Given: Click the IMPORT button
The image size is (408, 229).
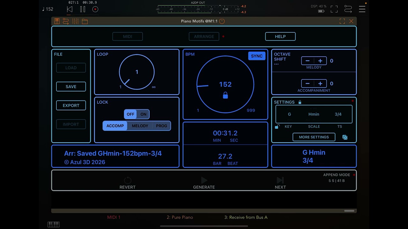Looking at the screenshot, I should click(71, 124).
